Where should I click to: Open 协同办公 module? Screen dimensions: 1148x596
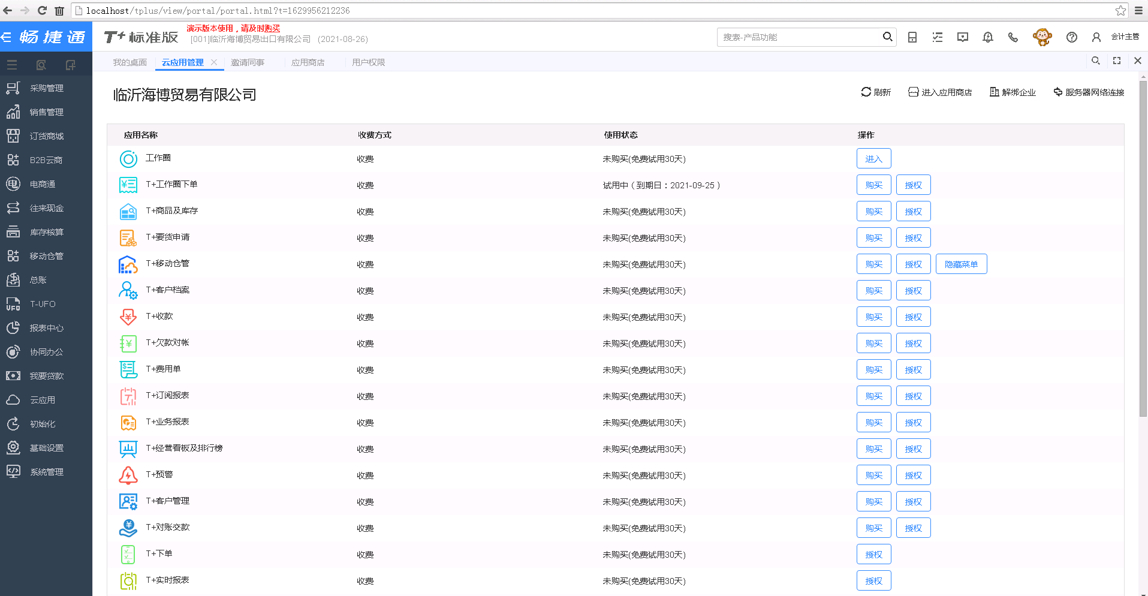(46, 352)
